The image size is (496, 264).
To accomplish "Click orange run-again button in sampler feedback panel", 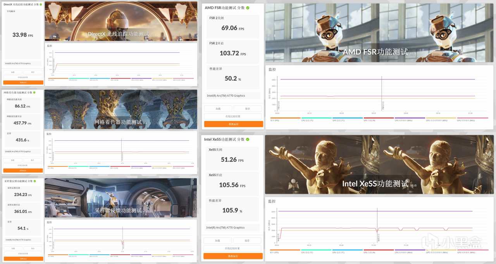I will pyautogui.click(x=23, y=259).
